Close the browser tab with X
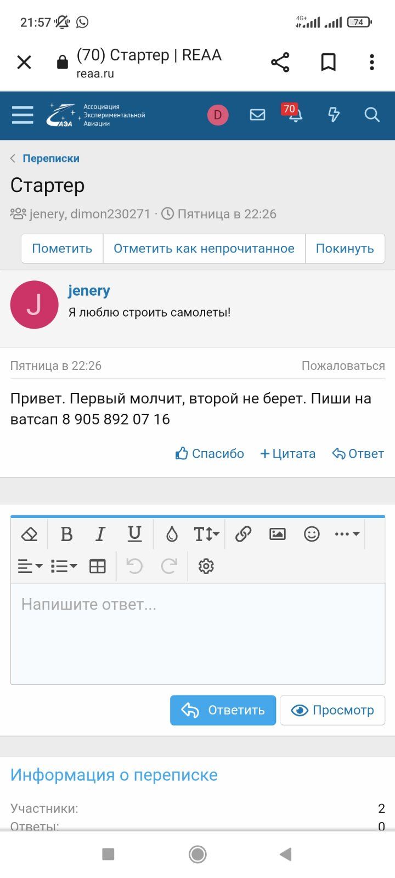Image resolution: width=395 pixels, height=878 pixels. (24, 63)
